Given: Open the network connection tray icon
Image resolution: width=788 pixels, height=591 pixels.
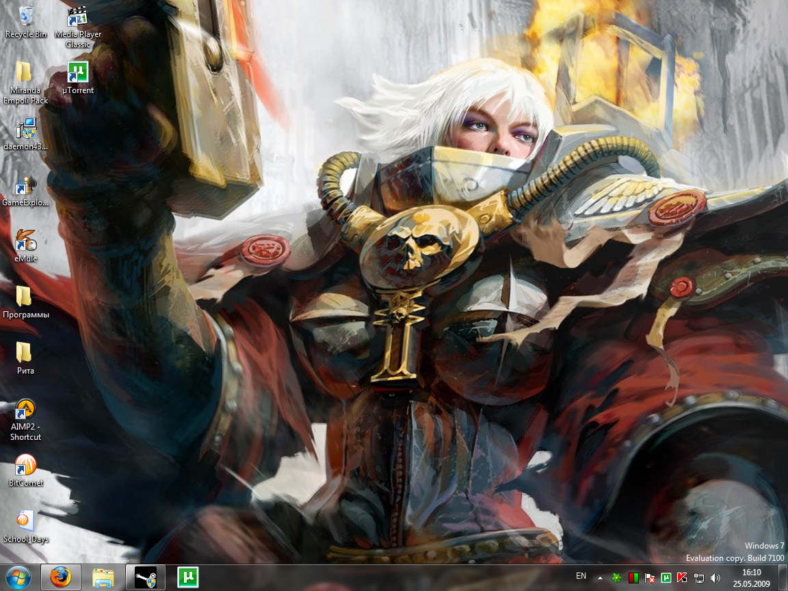Looking at the screenshot, I should click(x=699, y=578).
